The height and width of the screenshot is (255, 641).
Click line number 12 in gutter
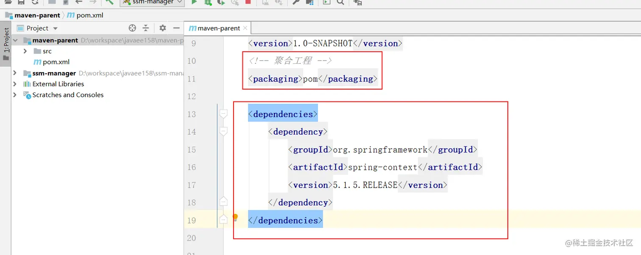[x=192, y=96]
